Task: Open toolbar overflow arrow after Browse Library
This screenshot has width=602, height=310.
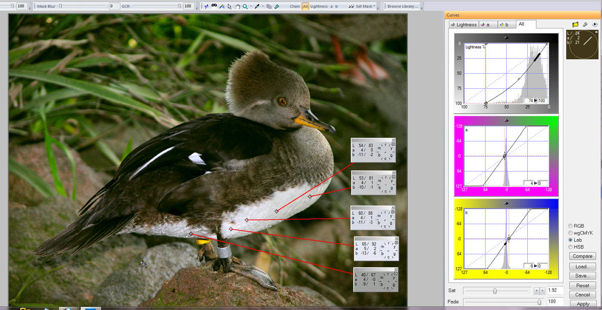Action: pos(422,8)
